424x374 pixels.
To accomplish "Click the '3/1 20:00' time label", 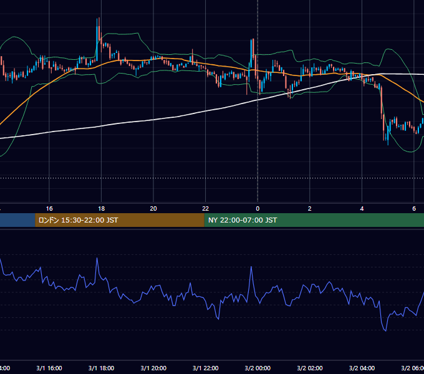I will point(153,368).
